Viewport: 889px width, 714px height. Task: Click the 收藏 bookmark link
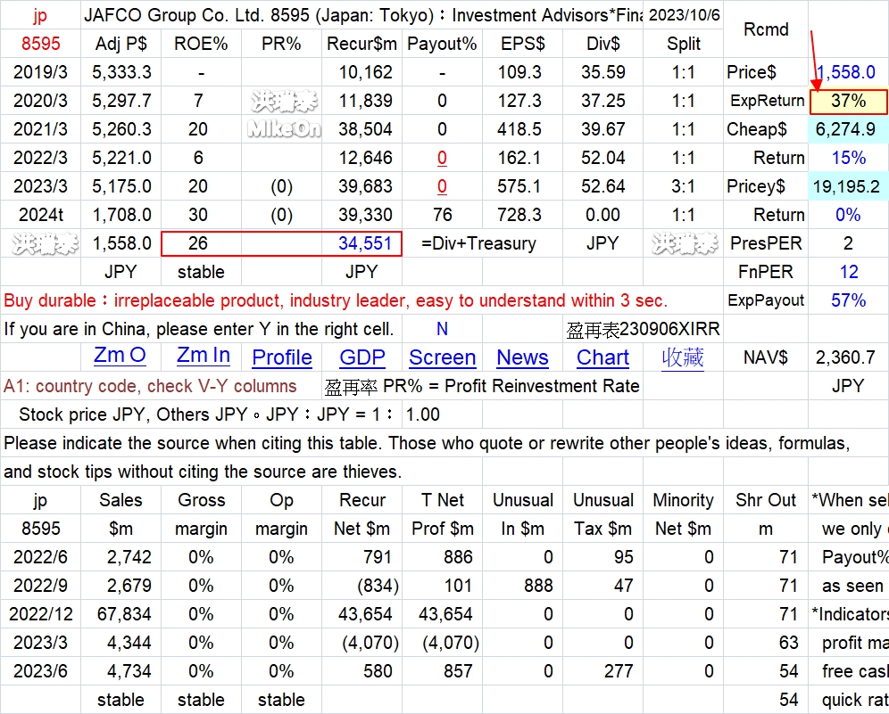pyautogui.click(x=683, y=357)
